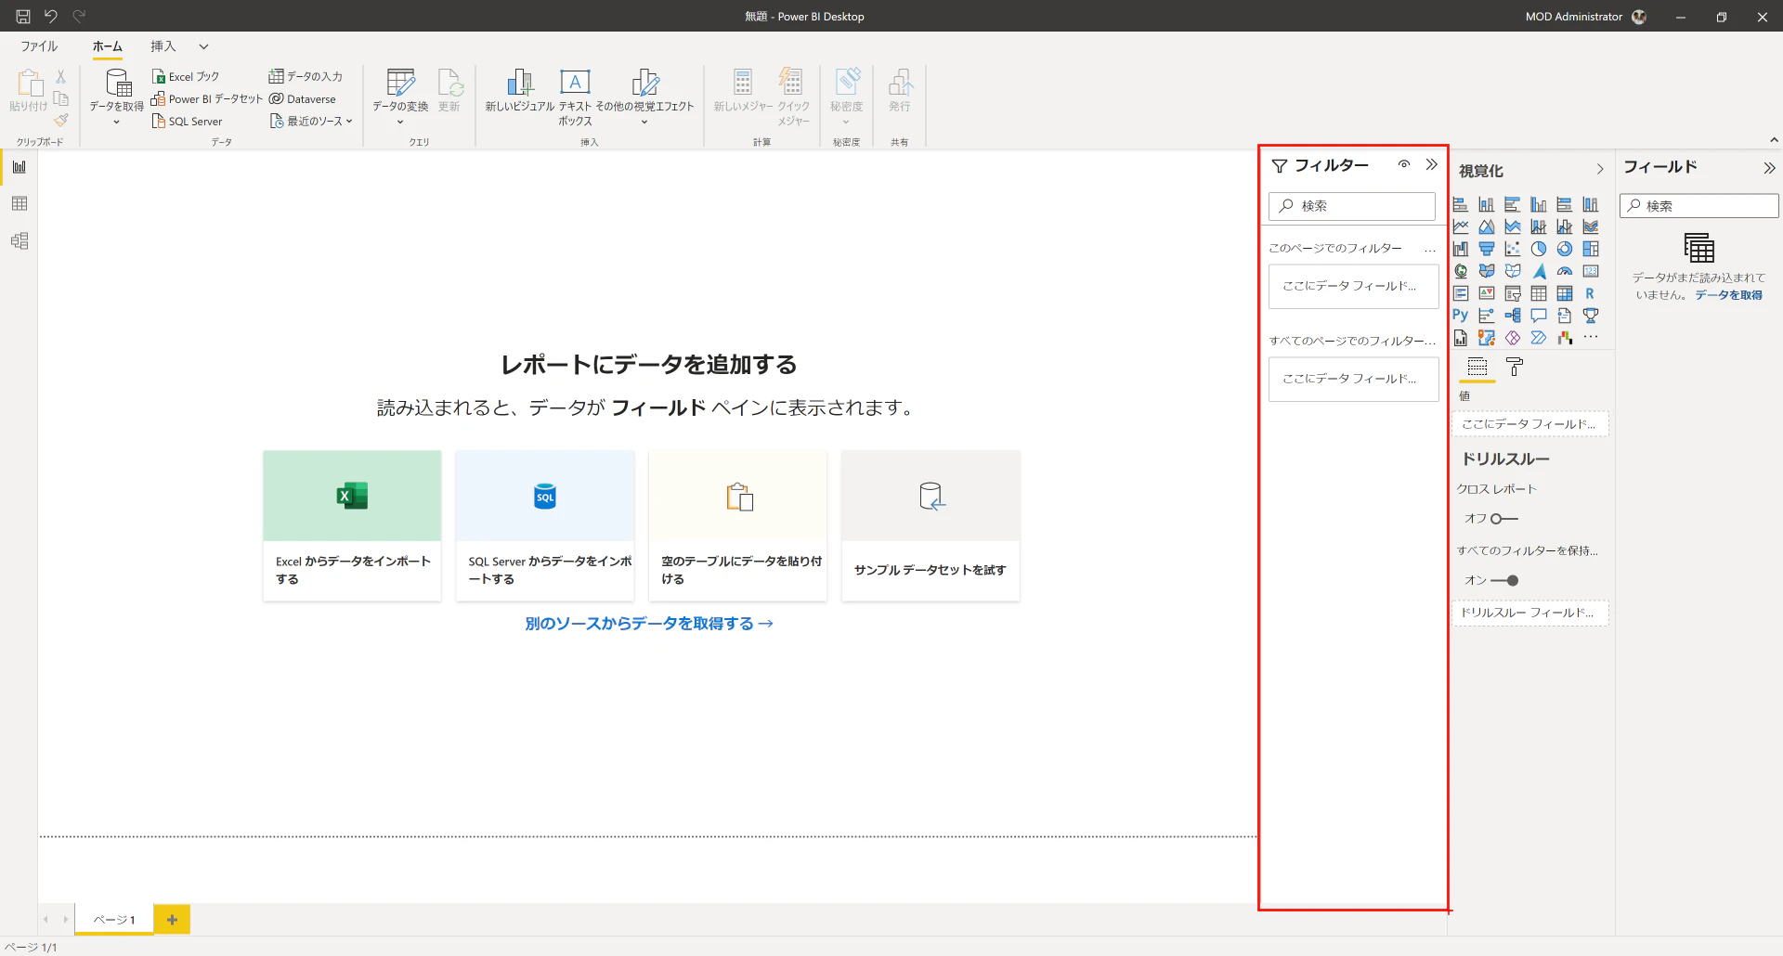
Task: Select the area chart visual
Action: click(x=1487, y=226)
